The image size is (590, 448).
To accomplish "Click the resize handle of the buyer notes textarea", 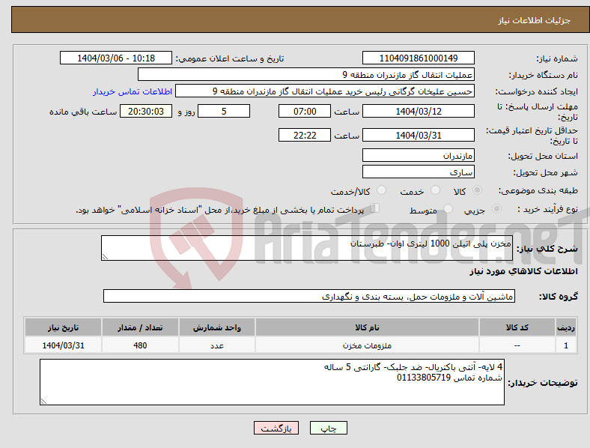I will pyautogui.click(x=43, y=402).
